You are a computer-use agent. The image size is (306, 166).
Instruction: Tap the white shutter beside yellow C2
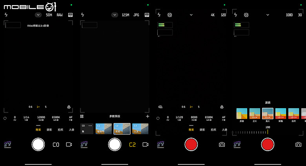pyautogui.click(x=115, y=144)
